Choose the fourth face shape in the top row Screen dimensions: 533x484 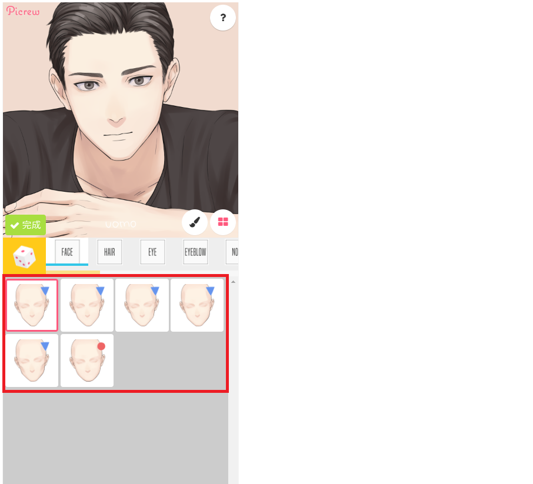coord(197,305)
